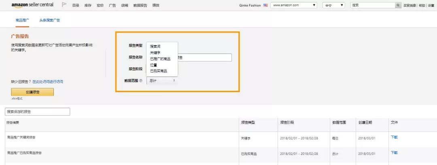
Task: Switch to the 头条搜索广告 tab
Action: coord(50,20)
